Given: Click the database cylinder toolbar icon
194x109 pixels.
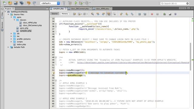Looking at the screenshot, I should [x=175, y=14].
